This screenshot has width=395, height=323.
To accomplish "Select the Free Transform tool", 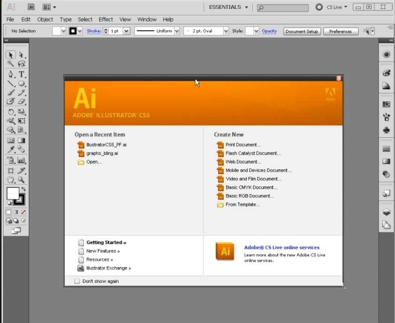I will pyautogui.click(x=21, y=121).
